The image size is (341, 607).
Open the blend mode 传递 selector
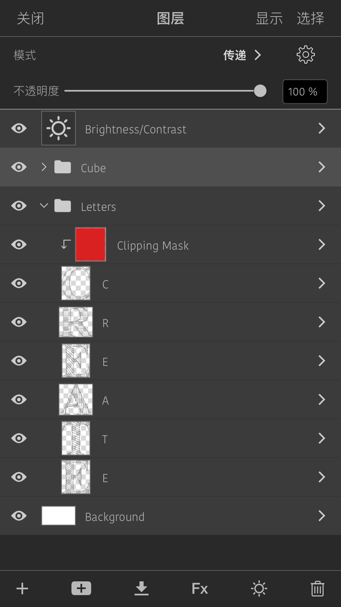pyautogui.click(x=242, y=55)
